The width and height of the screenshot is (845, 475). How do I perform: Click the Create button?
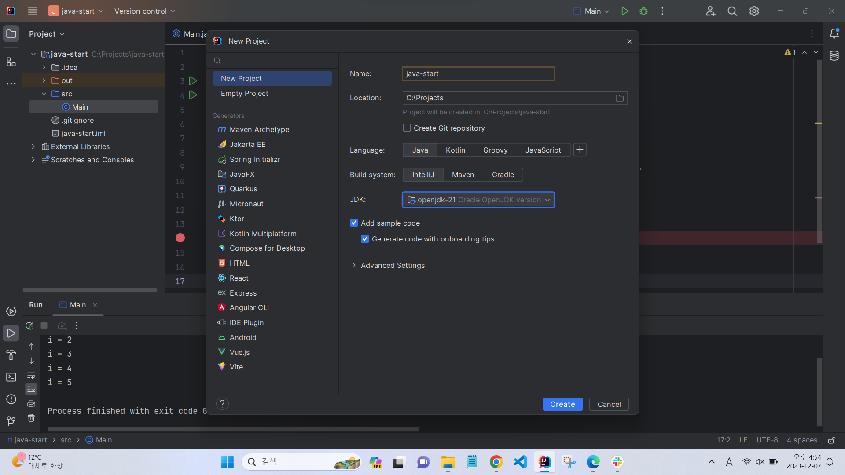click(x=562, y=404)
